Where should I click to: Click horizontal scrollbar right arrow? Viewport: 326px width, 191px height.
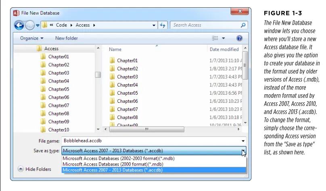(x=238, y=129)
